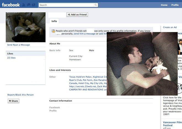Open the profile picture thumbnail
Screen dimensions: 182x129
(26, 27)
